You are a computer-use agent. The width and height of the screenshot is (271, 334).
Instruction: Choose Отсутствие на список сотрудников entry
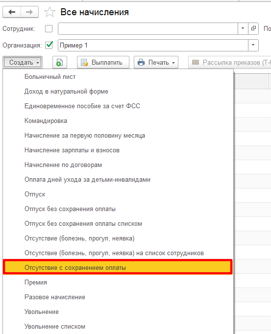coord(118,253)
